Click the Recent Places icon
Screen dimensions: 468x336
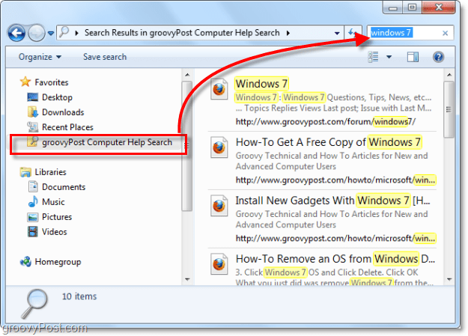(x=32, y=126)
